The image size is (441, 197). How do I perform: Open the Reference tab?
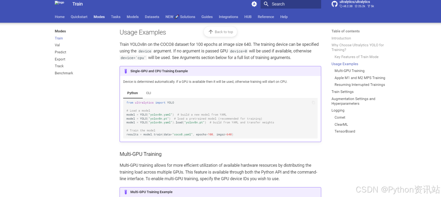pyautogui.click(x=266, y=17)
